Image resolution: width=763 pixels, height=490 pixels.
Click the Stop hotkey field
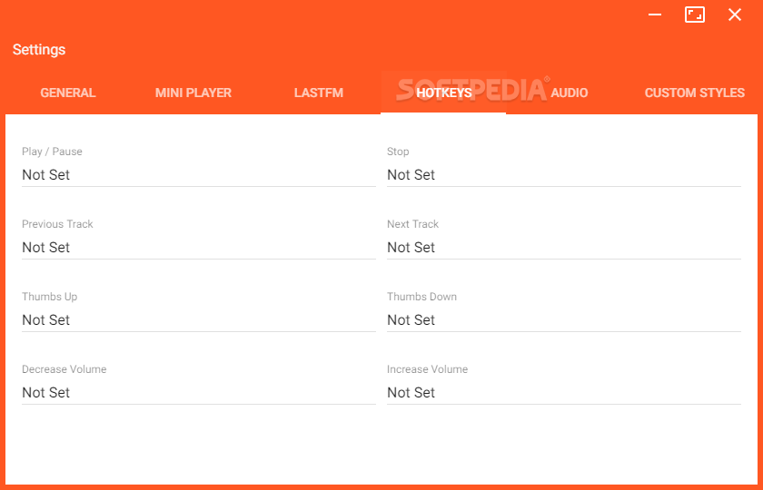click(563, 175)
